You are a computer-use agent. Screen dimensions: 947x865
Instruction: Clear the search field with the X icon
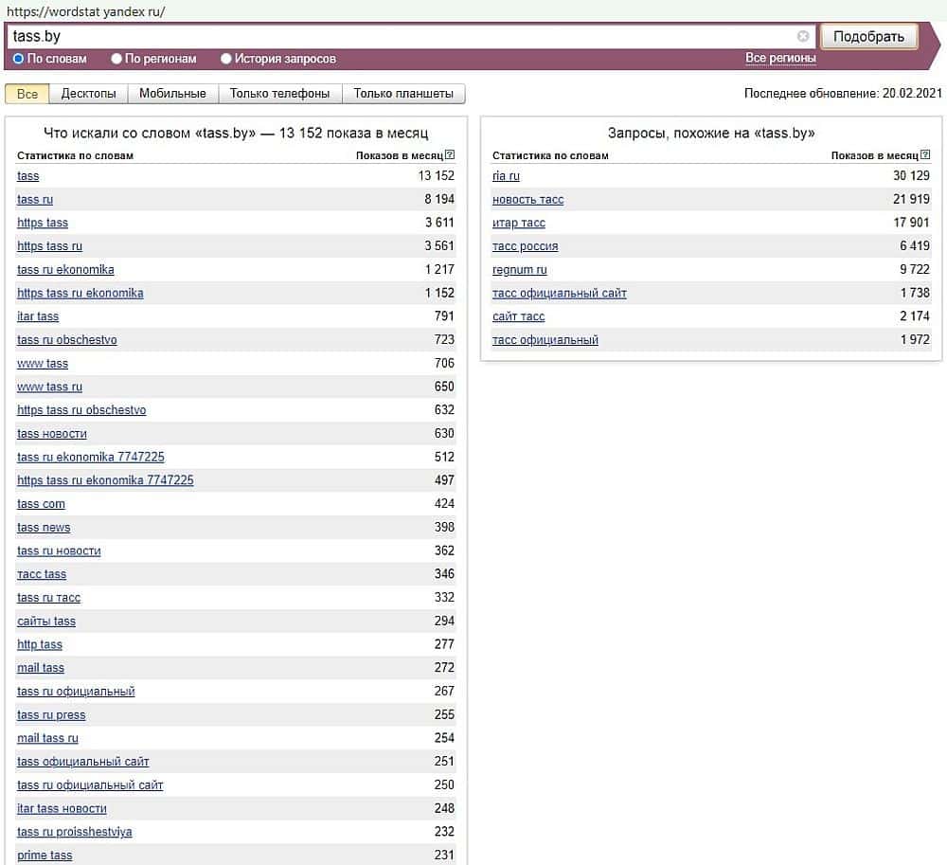tap(803, 37)
